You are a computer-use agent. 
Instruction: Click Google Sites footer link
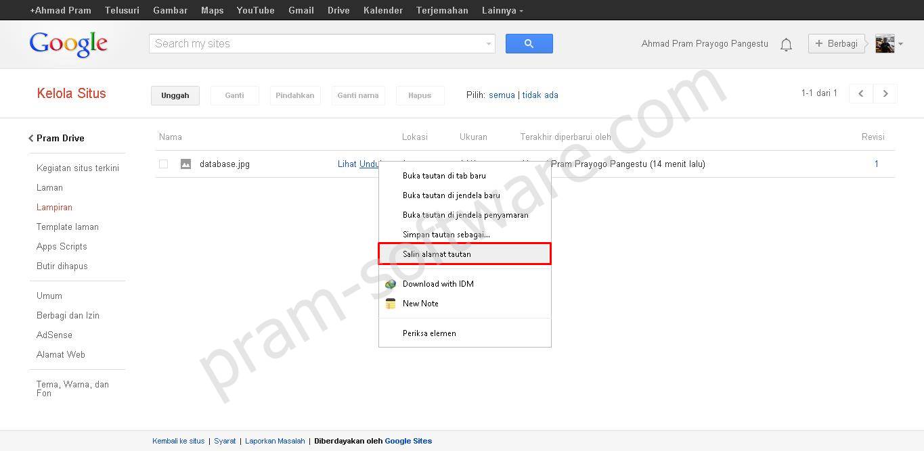point(408,441)
